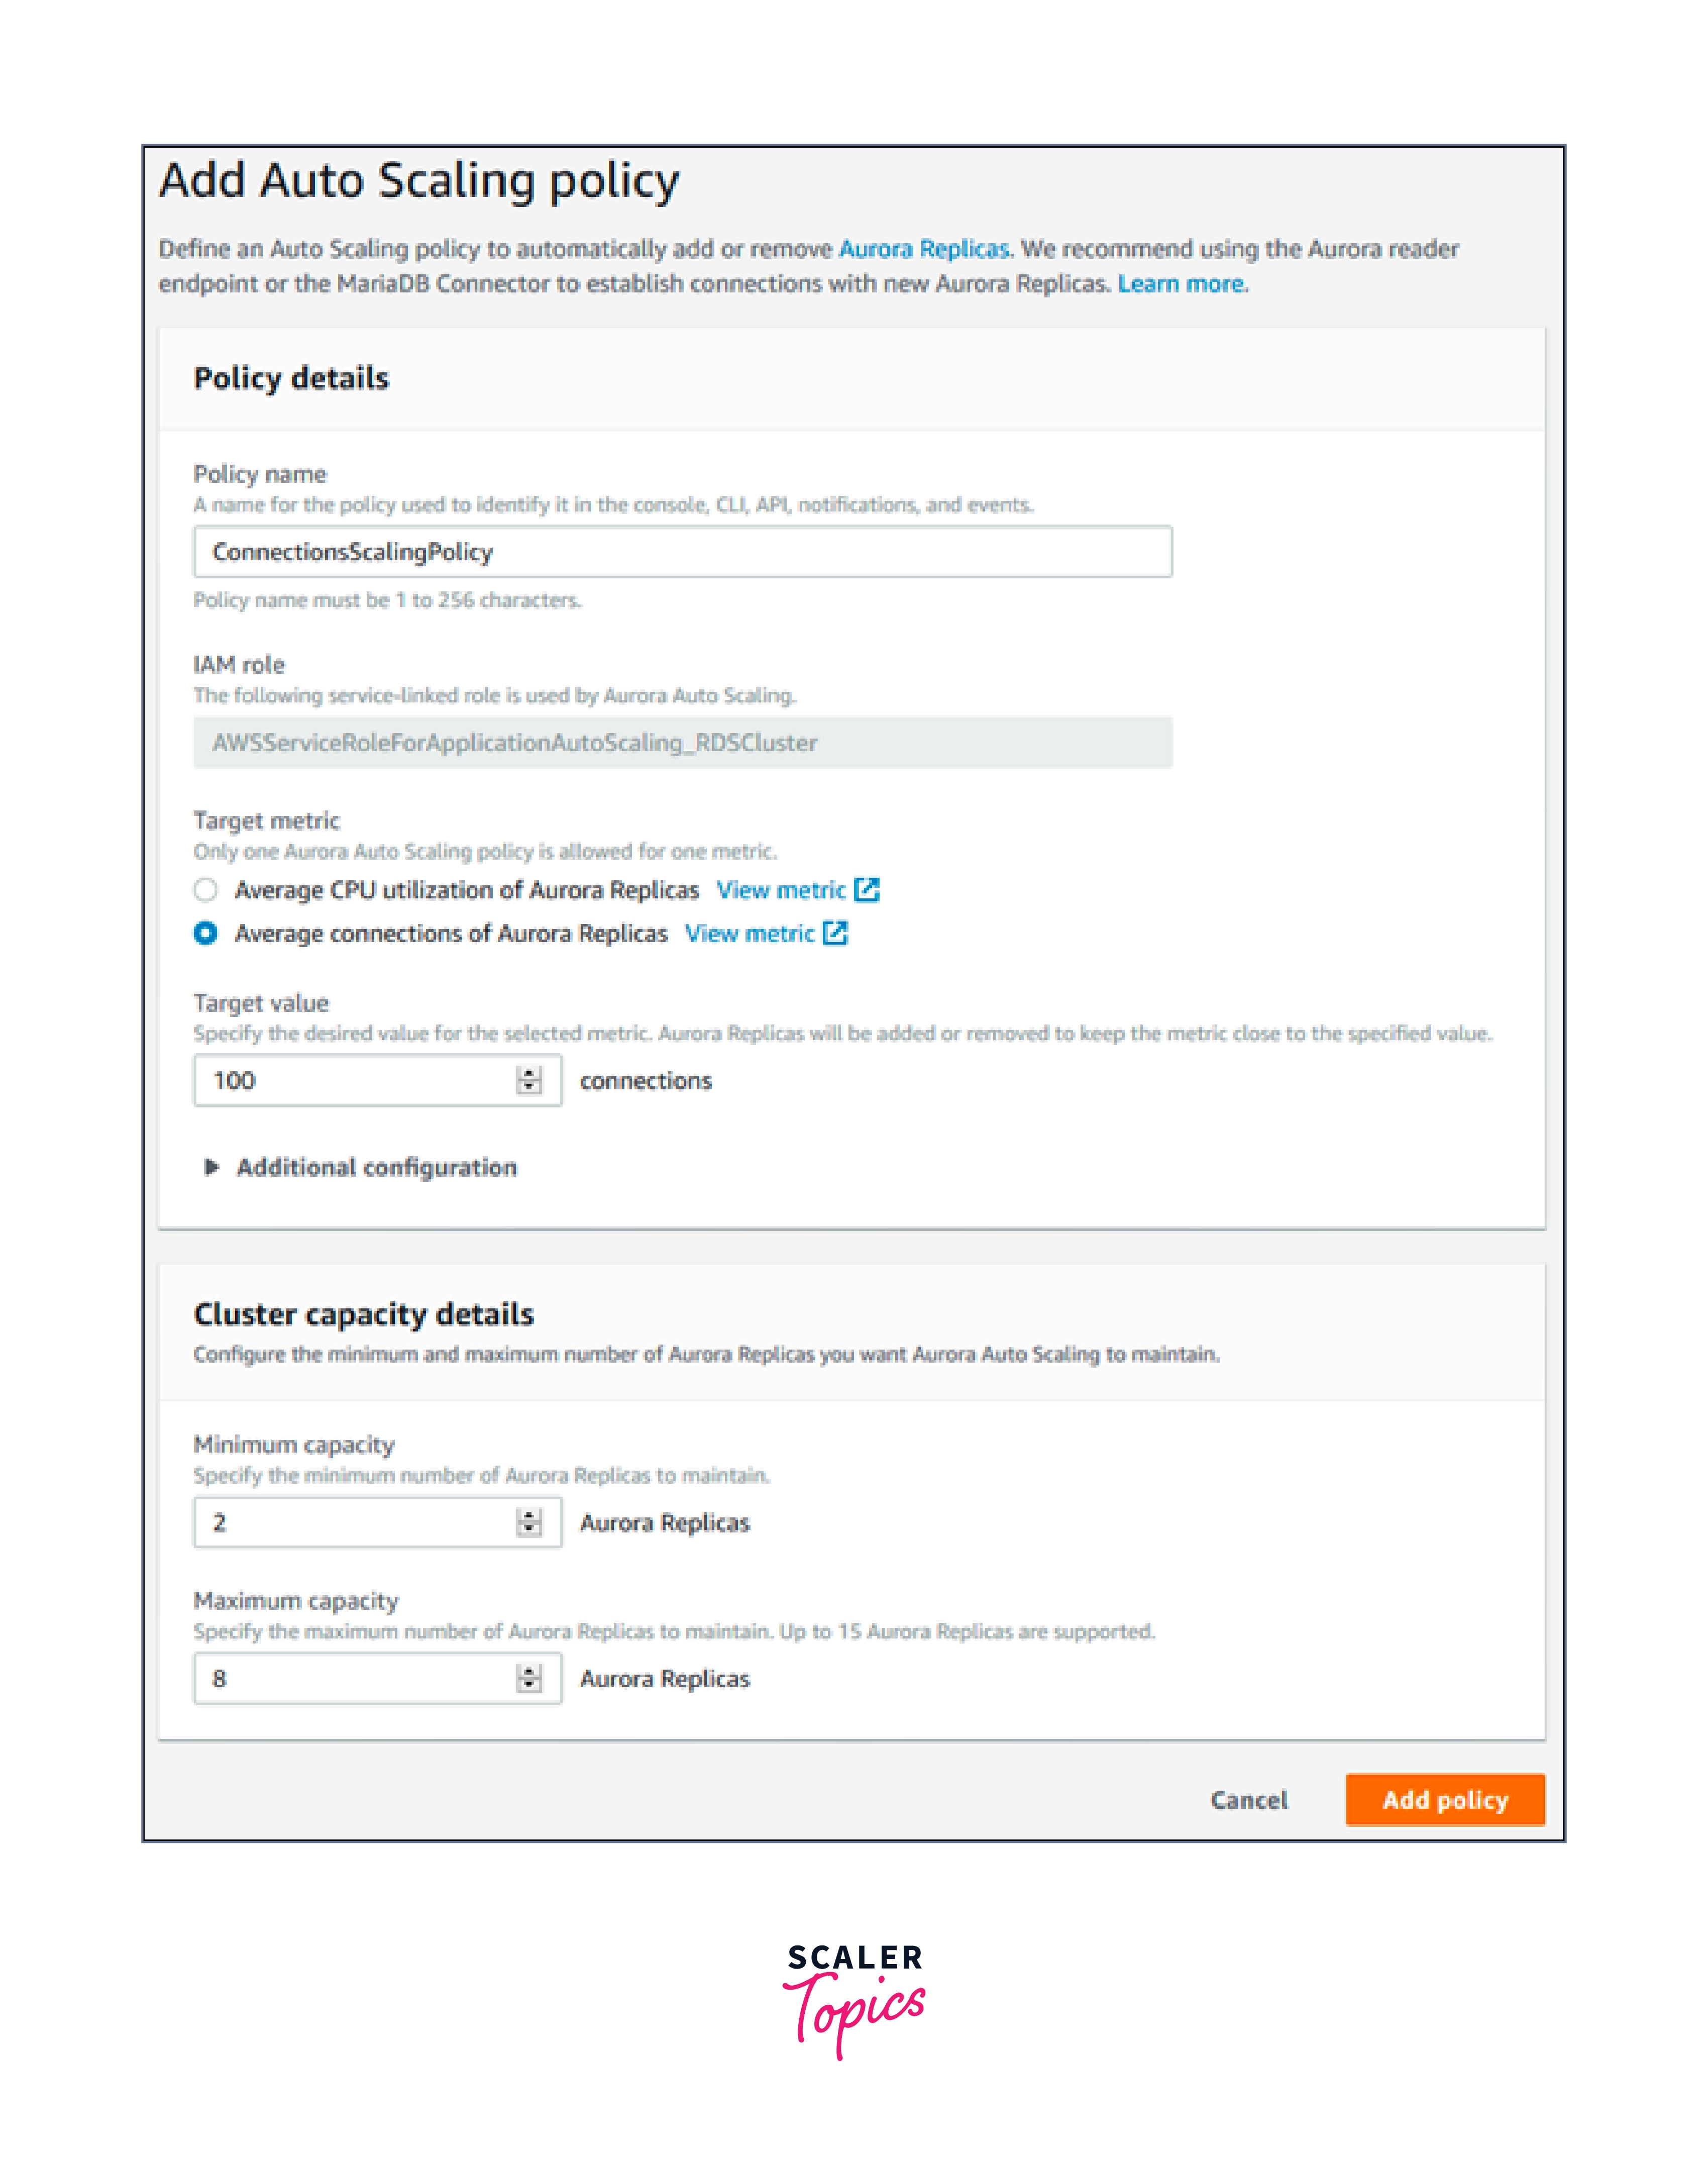Screen dimensions: 1708x2157
Task: Click the Add policy button
Action: 1444,1800
